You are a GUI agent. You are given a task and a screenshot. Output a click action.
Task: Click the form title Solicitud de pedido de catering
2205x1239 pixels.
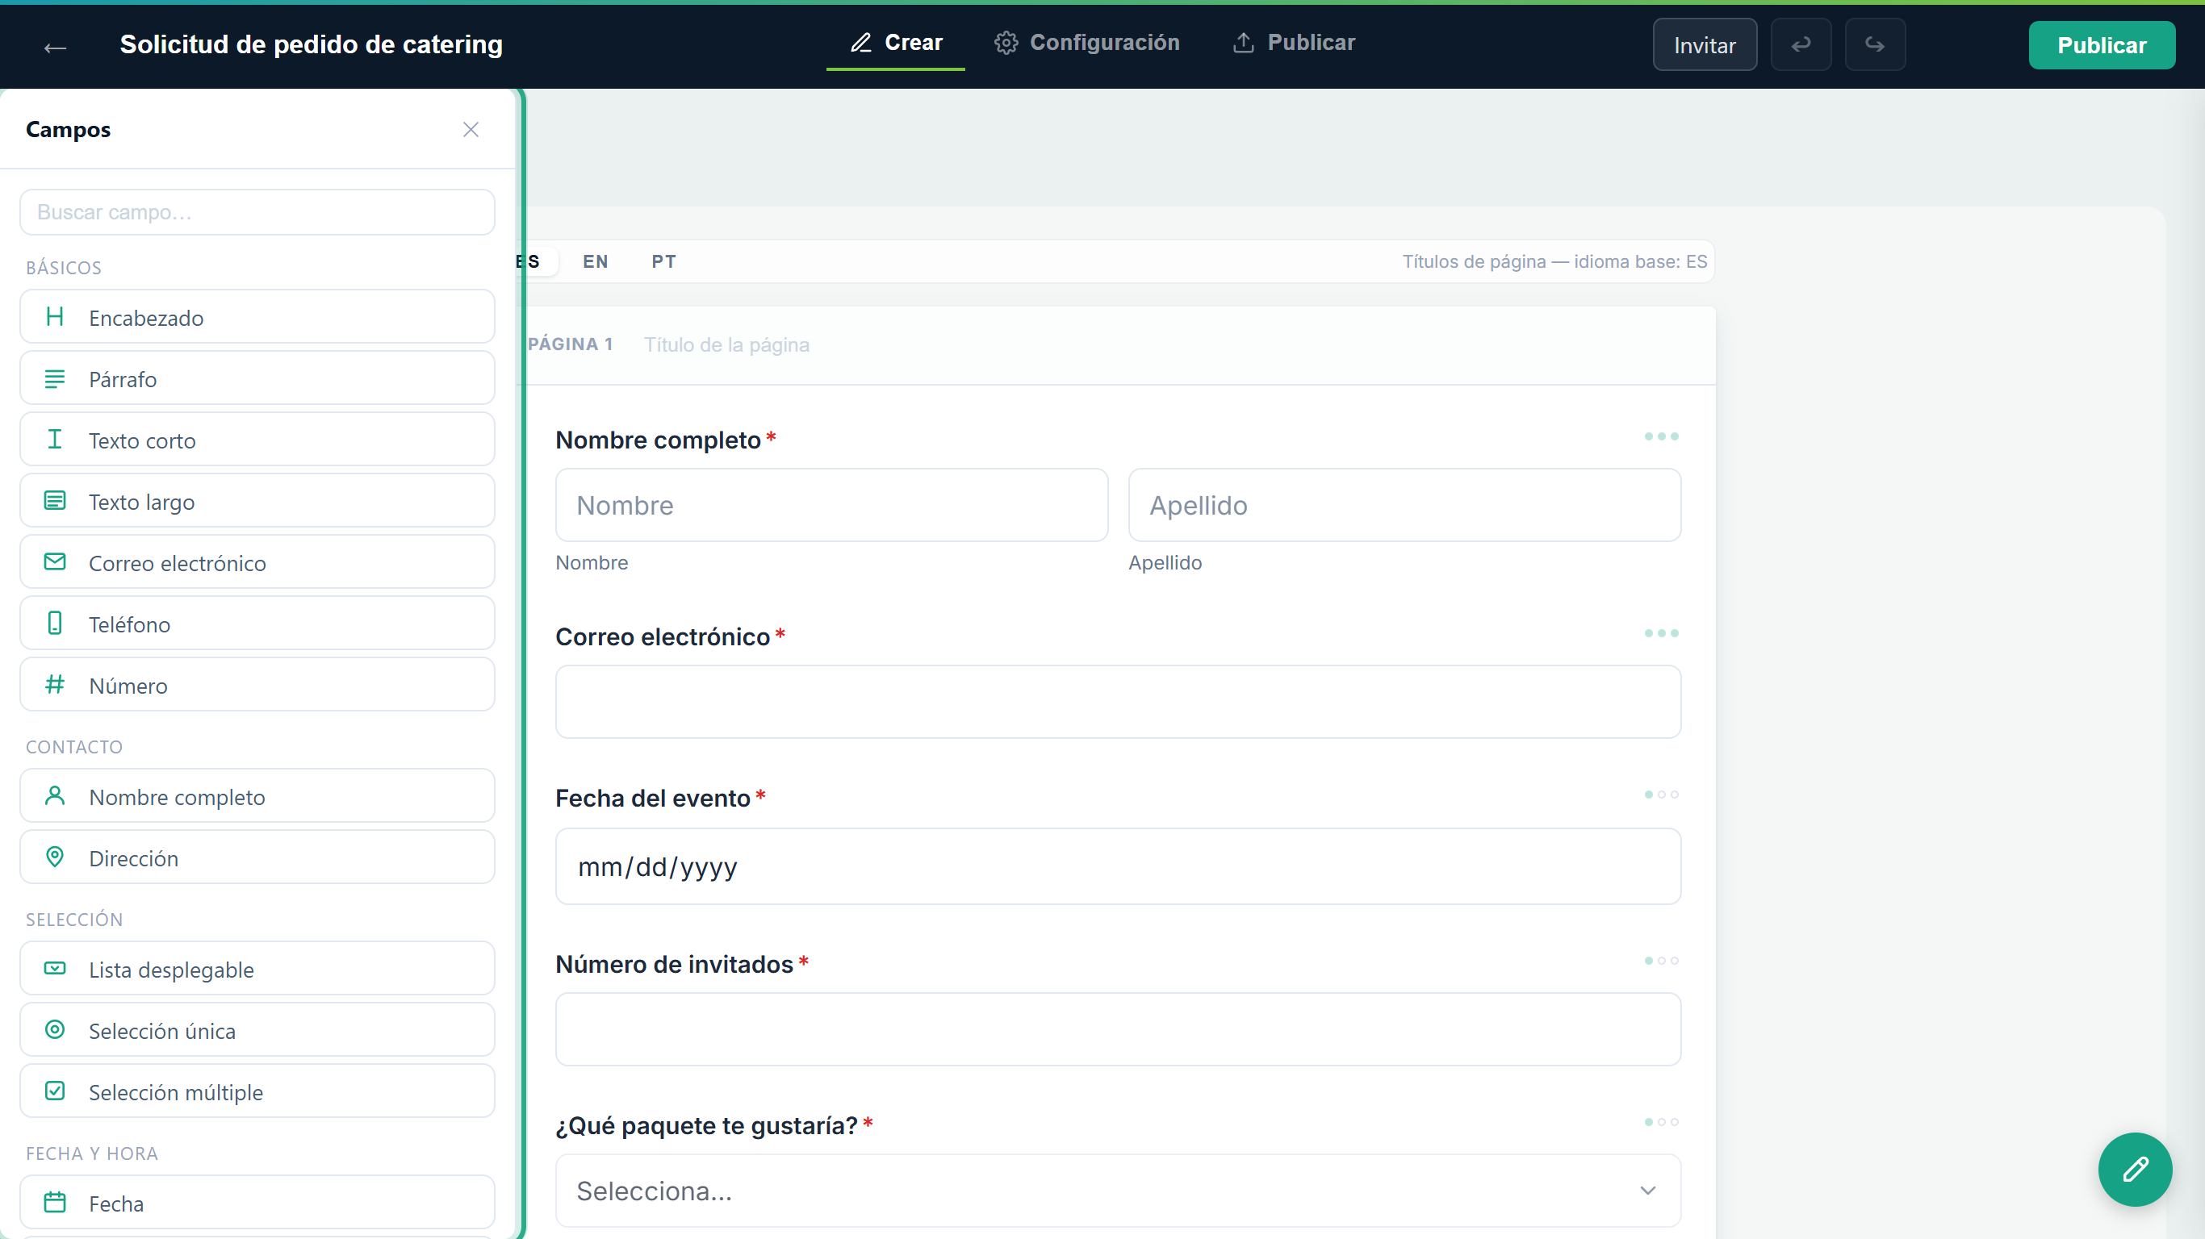click(312, 44)
